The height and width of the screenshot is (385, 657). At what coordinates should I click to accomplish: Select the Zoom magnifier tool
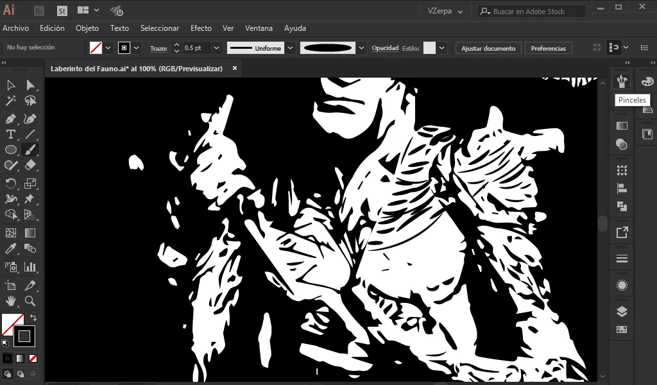pos(30,301)
